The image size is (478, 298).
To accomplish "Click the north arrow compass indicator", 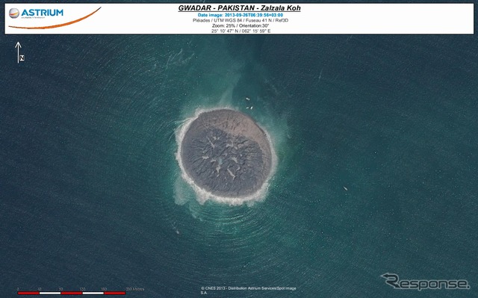I will 18,52.
